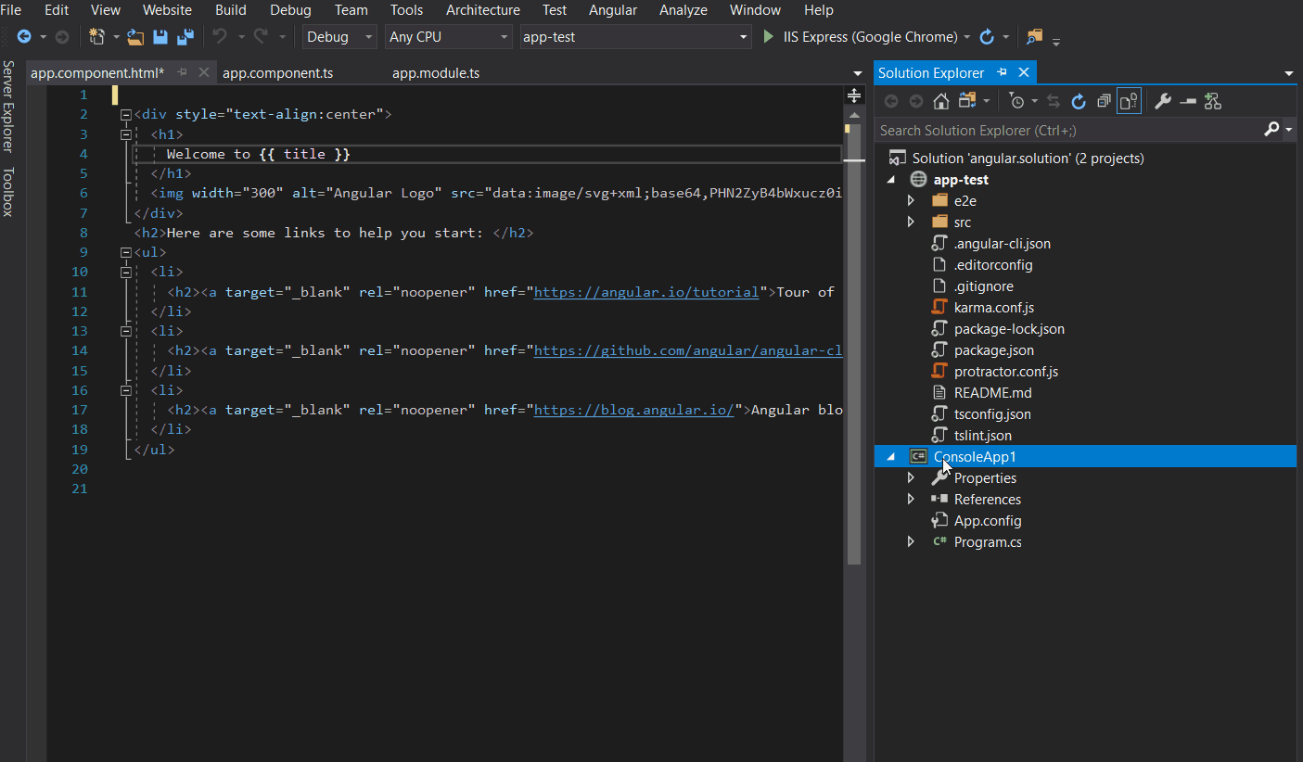Click the Refresh icon in Solution Explorer
1303x762 pixels.
[x=1079, y=100]
